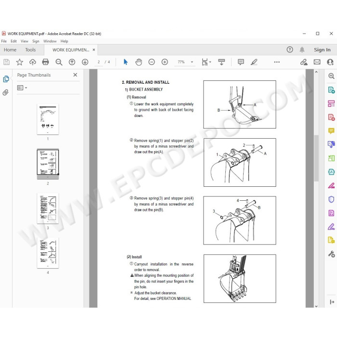Add a sticky note comment
The image size is (337, 337).
pyautogui.click(x=241, y=62)
